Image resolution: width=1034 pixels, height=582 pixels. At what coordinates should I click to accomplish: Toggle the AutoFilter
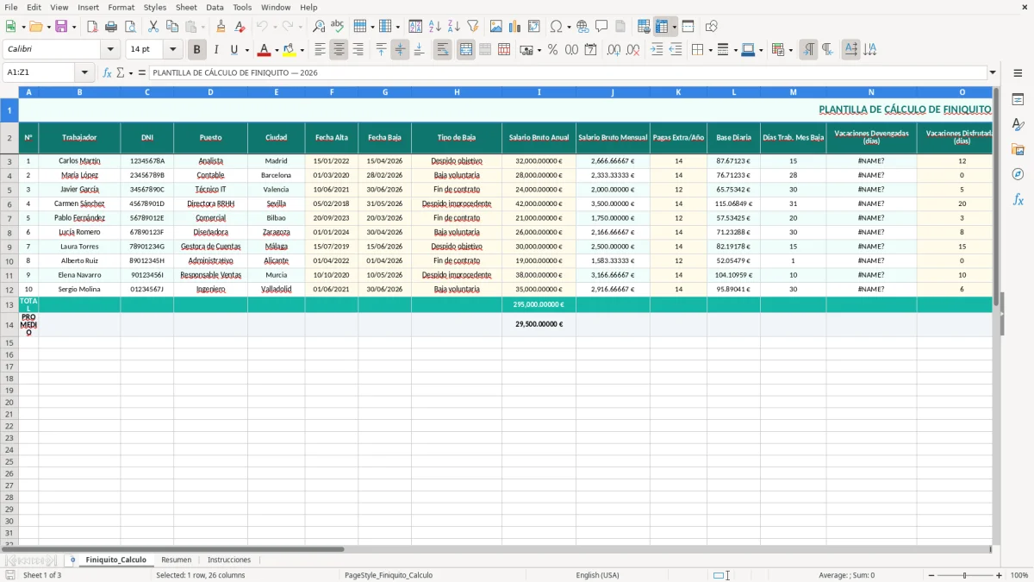click(473, 27)
